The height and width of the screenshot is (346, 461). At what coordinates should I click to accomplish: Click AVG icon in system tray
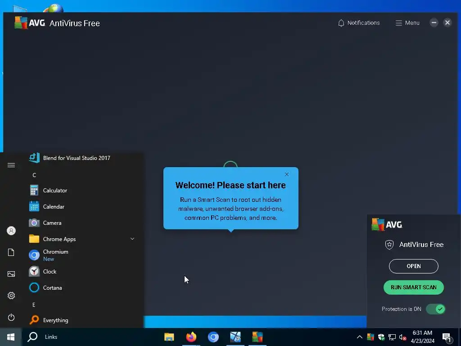click(x=371, y=337)
